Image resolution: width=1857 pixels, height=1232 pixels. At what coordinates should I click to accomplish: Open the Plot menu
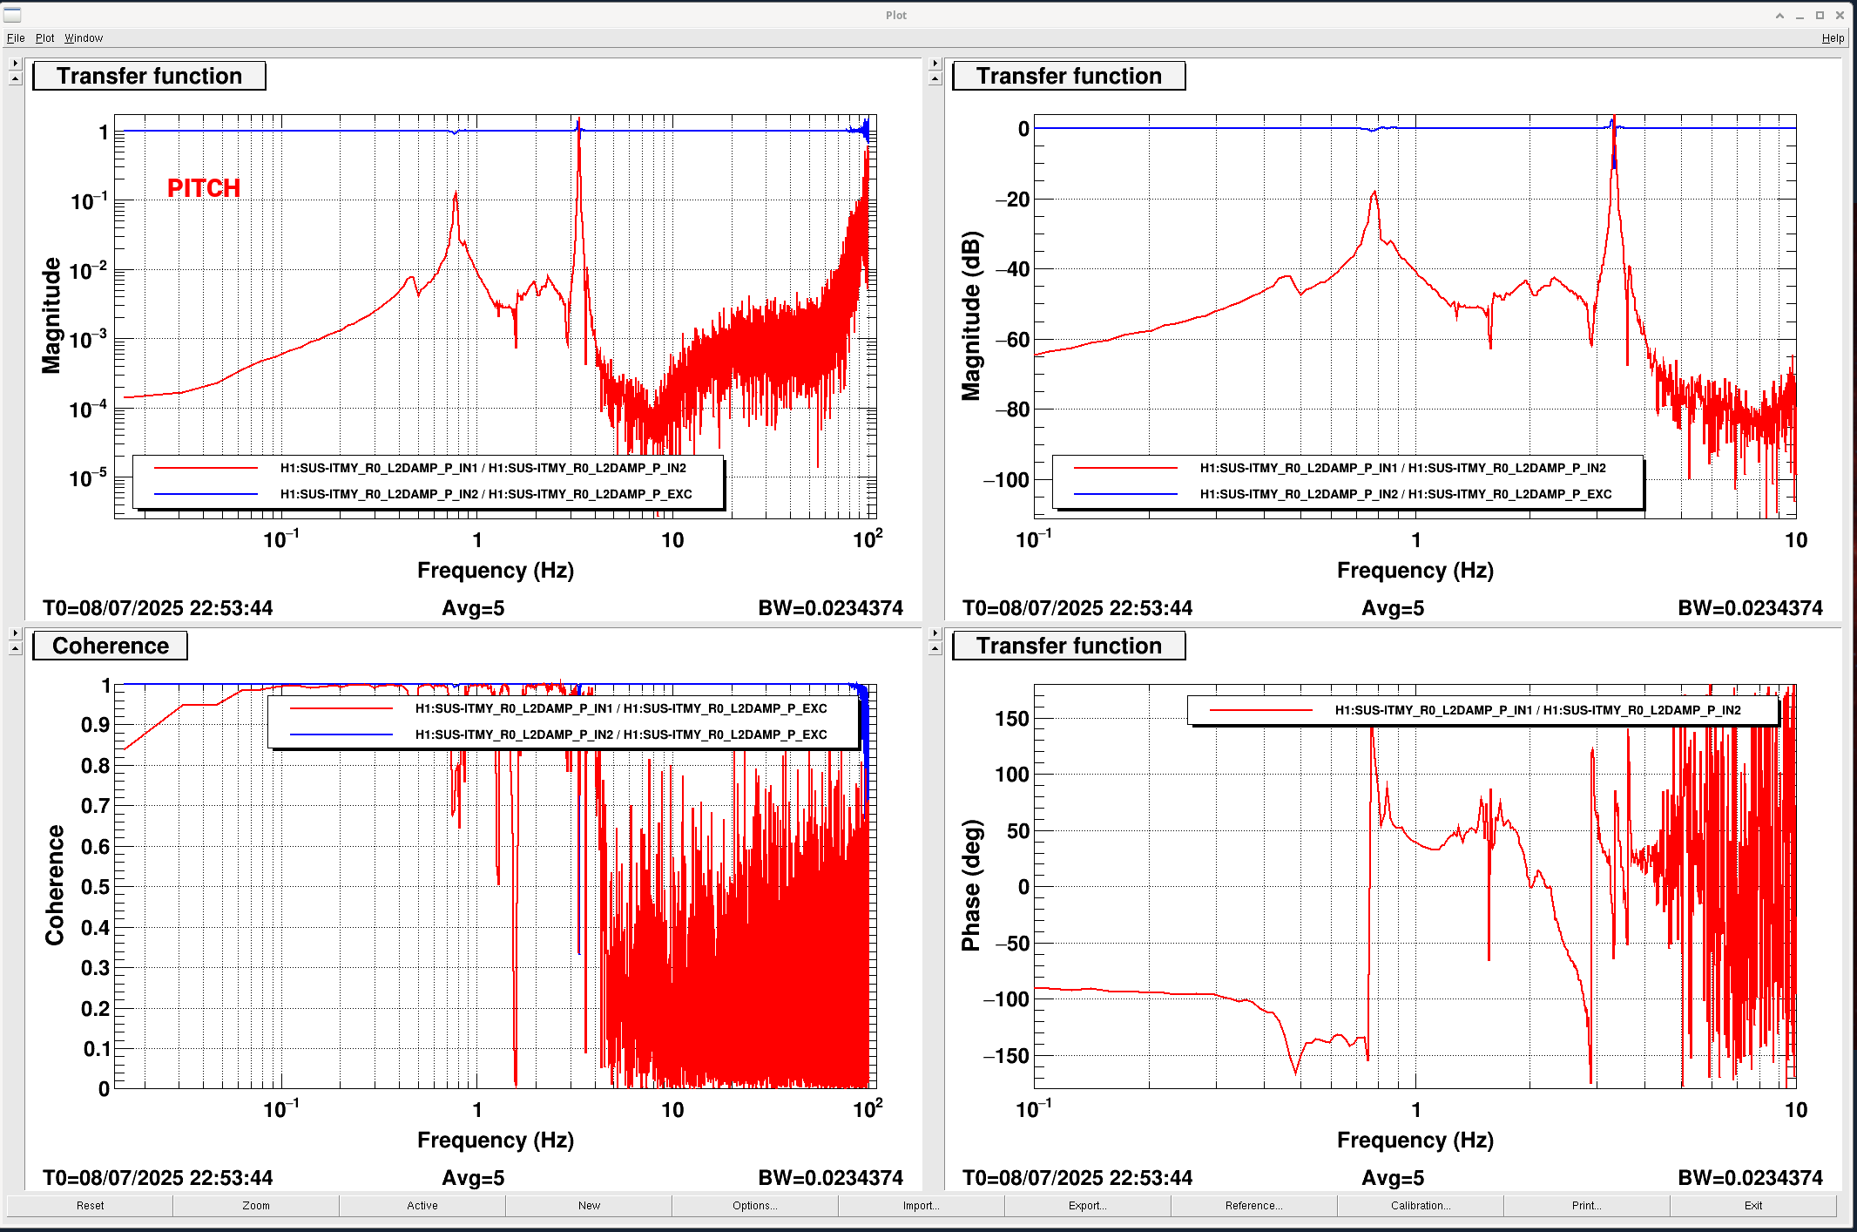pos(44,38)
